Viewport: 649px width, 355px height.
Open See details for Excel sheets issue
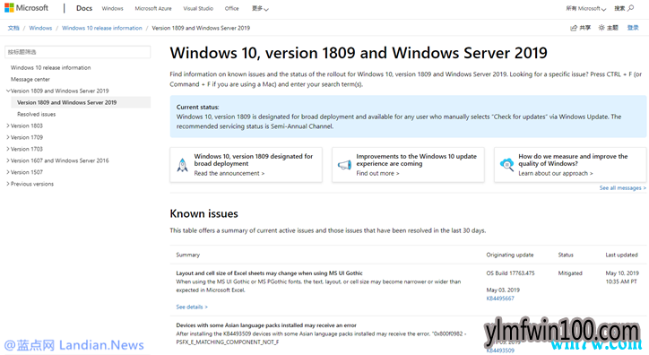click(192, 307)
